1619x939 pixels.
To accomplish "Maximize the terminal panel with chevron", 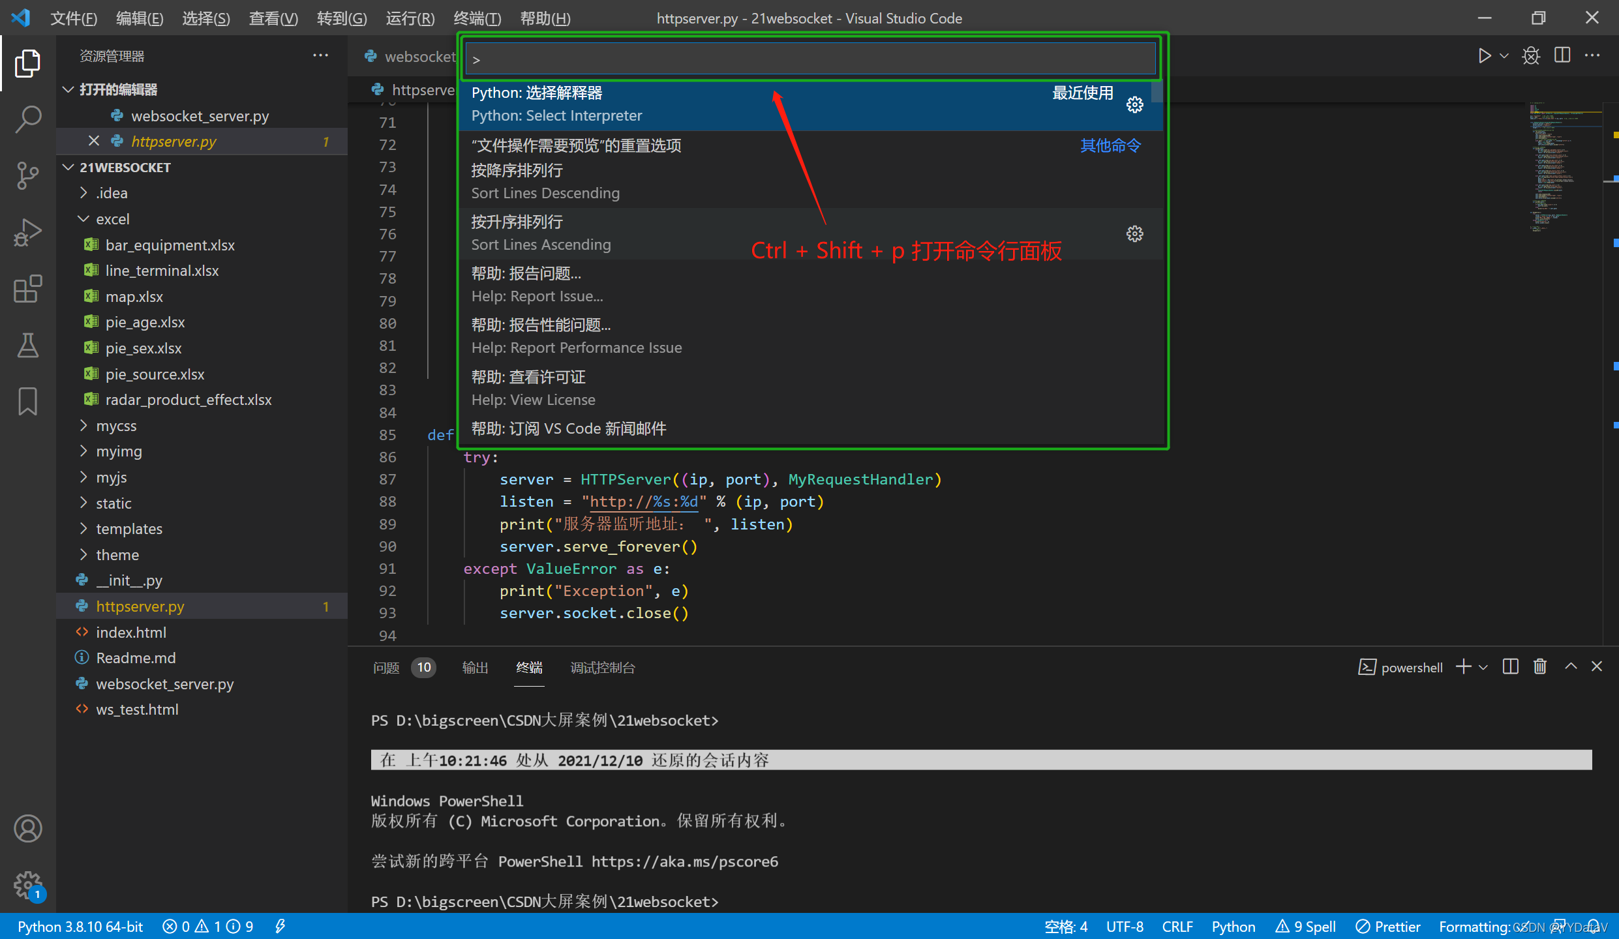I will pyautogui.click(x=1571, y=666).
